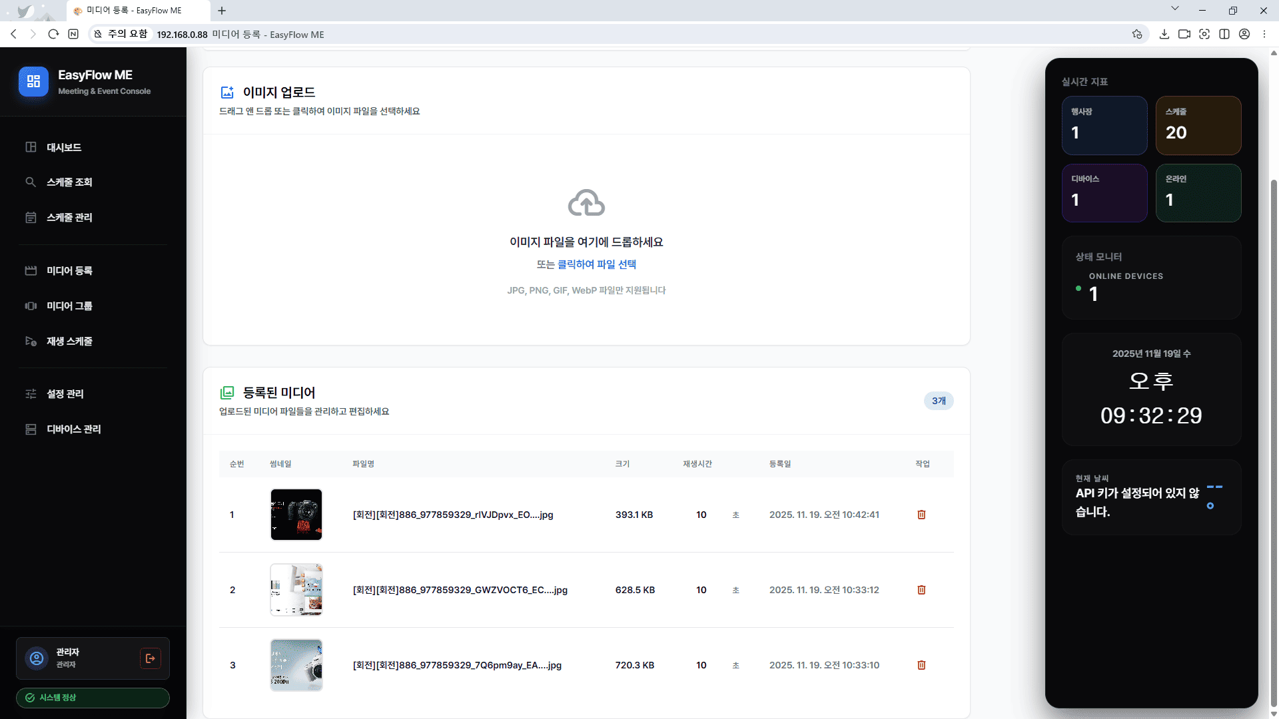Open browser downloads icon in toolbar
This screenshot has height=719, width=1279.
click(x=1164, y=34)
